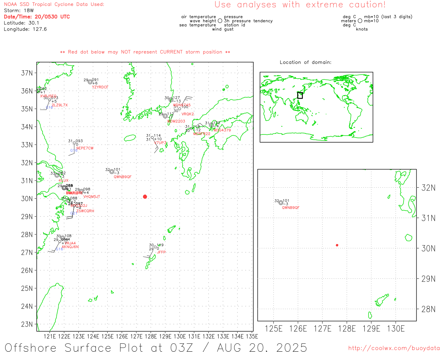The height and width of the screenshot is (352, 440).
Task: Click the blue G21 wind gust label
Action: tap(74, 213)
